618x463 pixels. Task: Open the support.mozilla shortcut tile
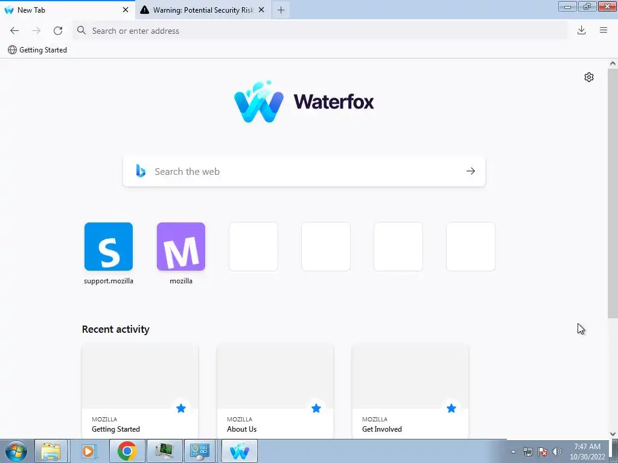click(109, 247)
